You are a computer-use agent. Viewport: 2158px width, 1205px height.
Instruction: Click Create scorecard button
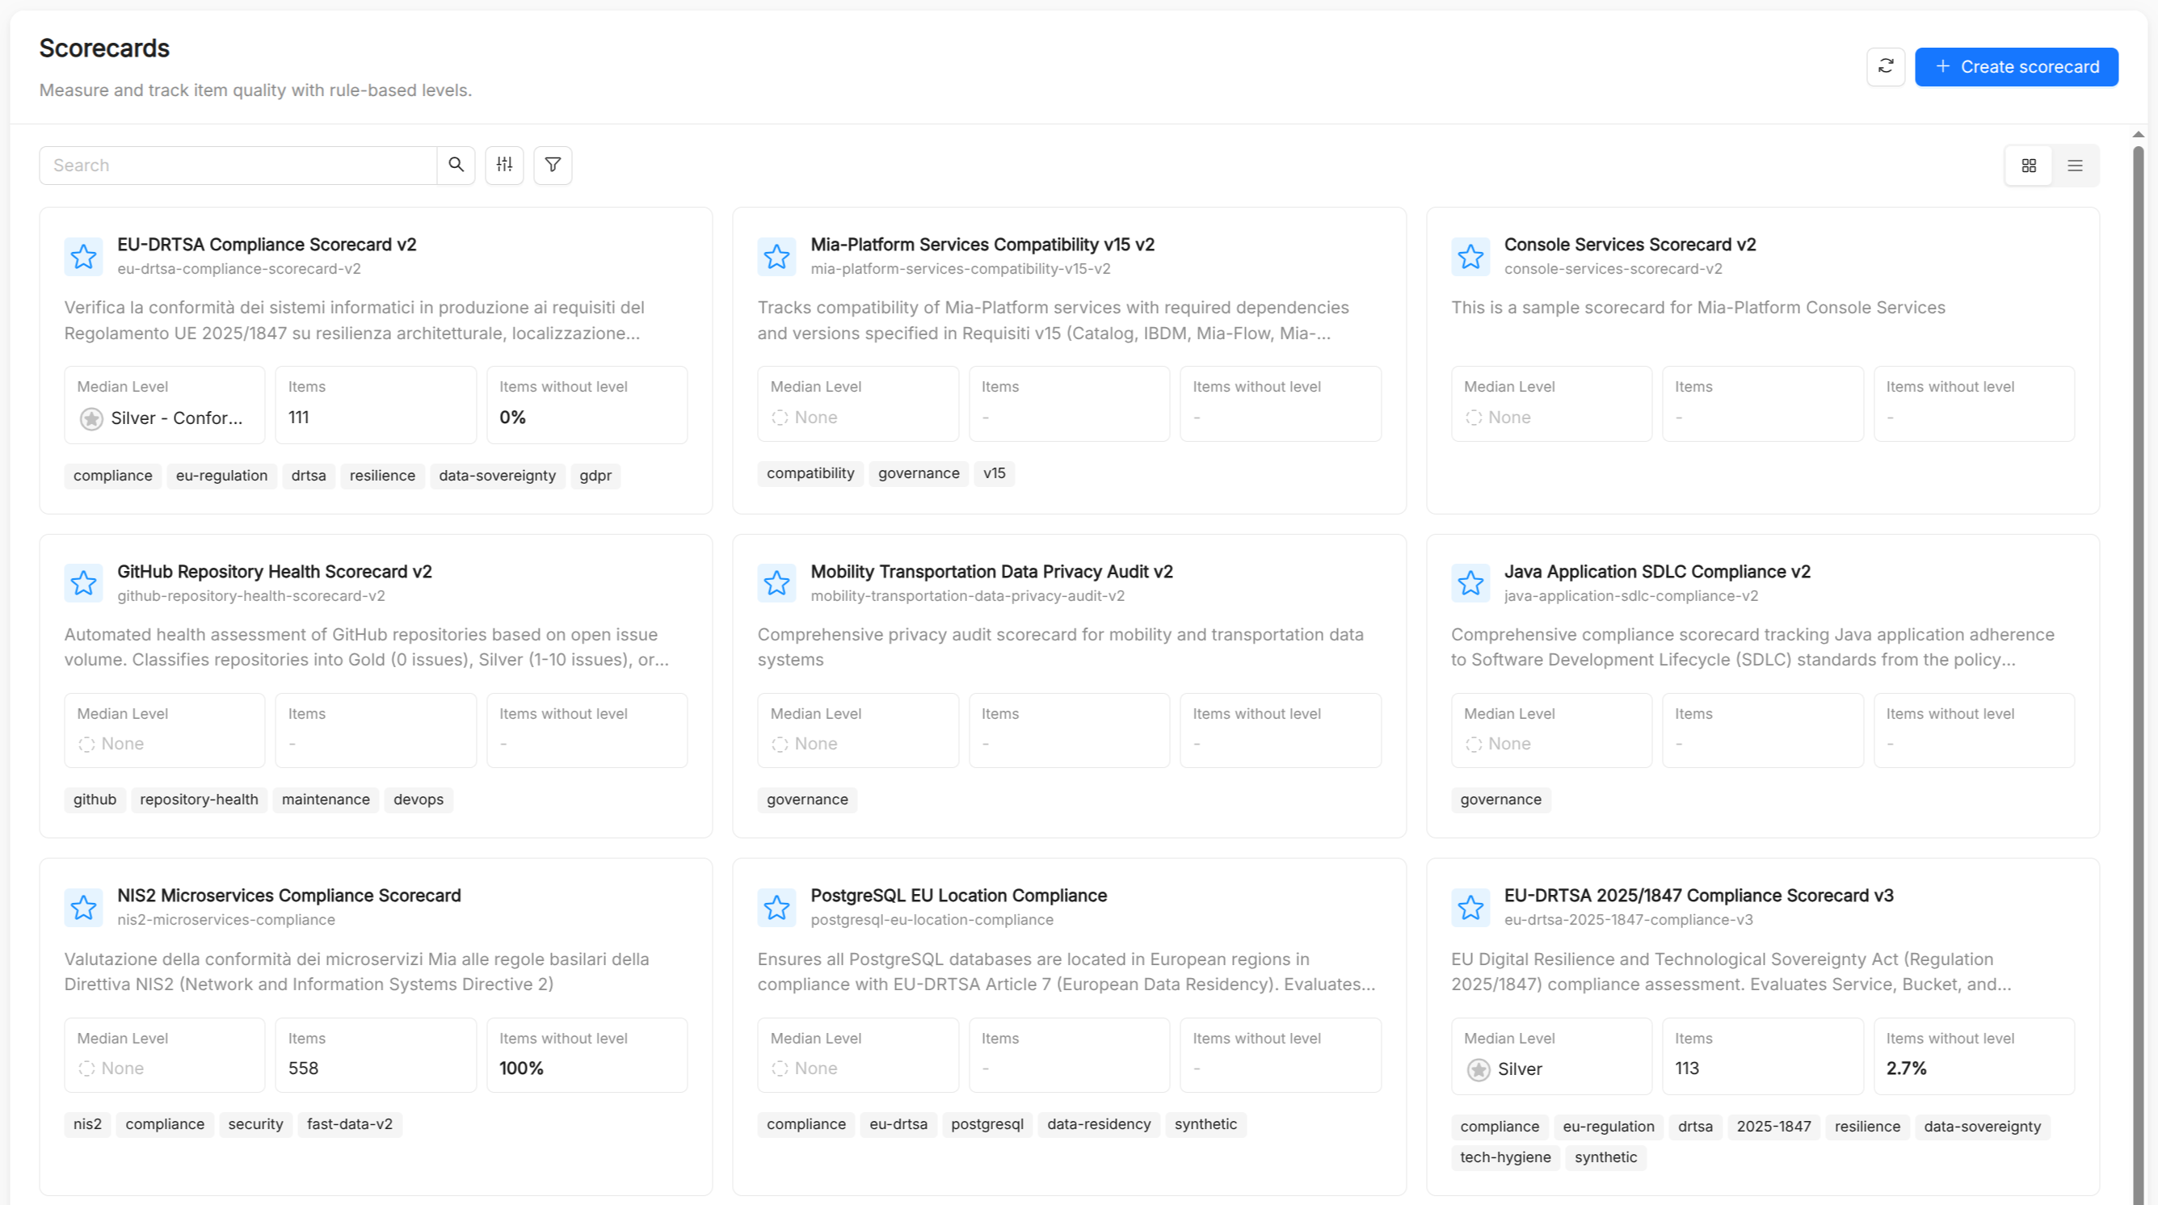pos(2017,67)
